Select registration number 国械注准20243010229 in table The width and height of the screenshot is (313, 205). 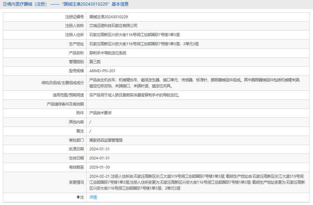pyautogui.click(x=108, y=16)
